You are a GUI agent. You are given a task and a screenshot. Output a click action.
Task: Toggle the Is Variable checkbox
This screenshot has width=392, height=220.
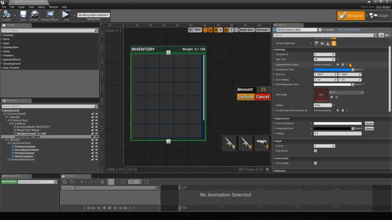click(x=320, y=29)
